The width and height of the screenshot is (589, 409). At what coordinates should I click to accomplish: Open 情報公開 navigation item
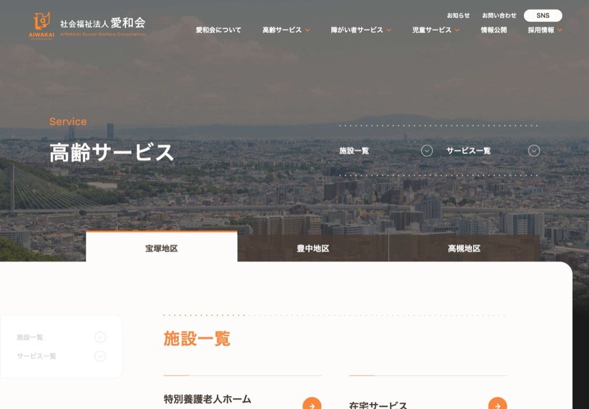[x=494, y=30]
